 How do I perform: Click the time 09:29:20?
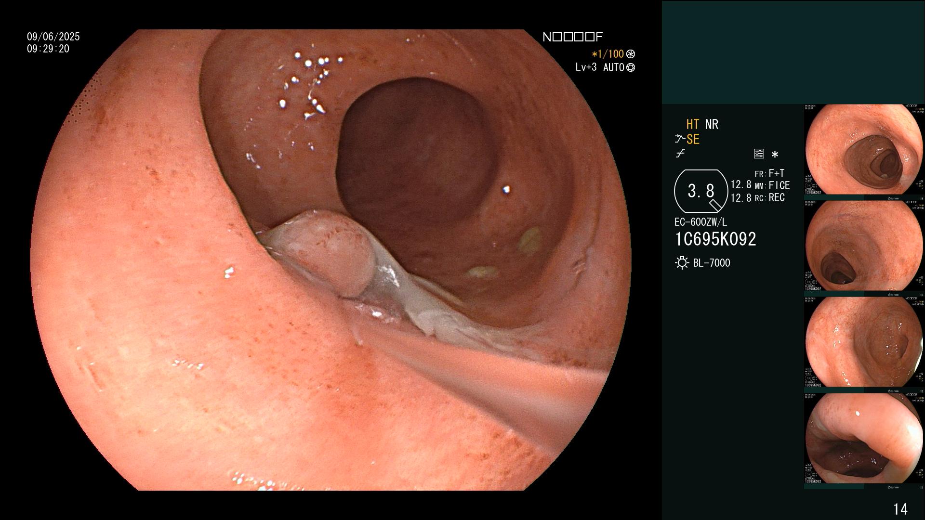pyautogui.click(x=48, y=49)
